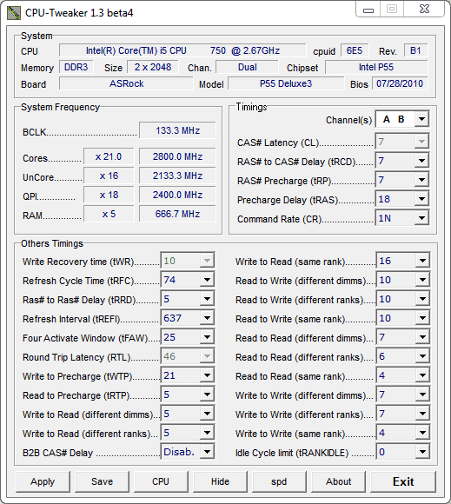Expand the Refresh Cycle Time (tRFC) dropdown
The width and height of the screenshot is (451, 504).
[x=188, y=280]
